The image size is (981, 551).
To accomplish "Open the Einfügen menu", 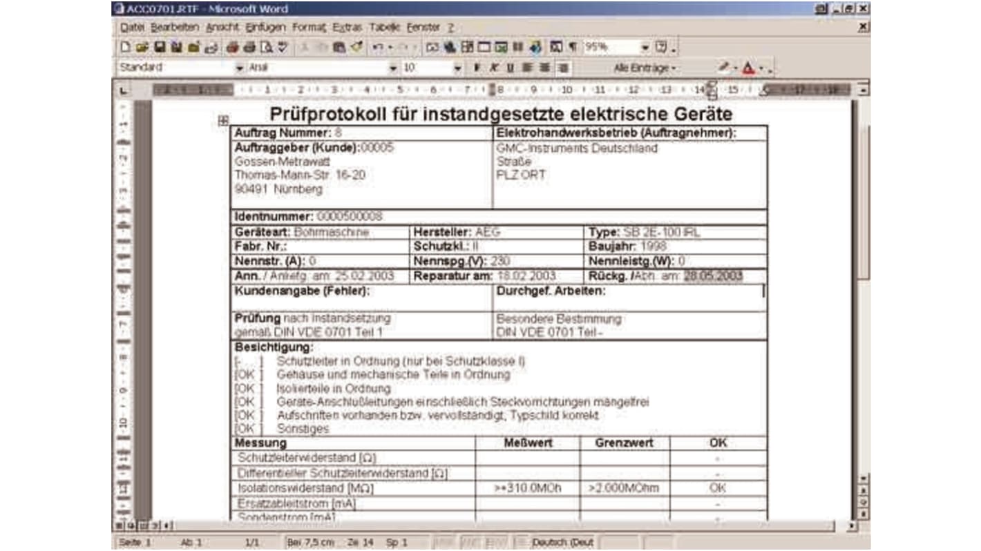I will coord(265,28).
